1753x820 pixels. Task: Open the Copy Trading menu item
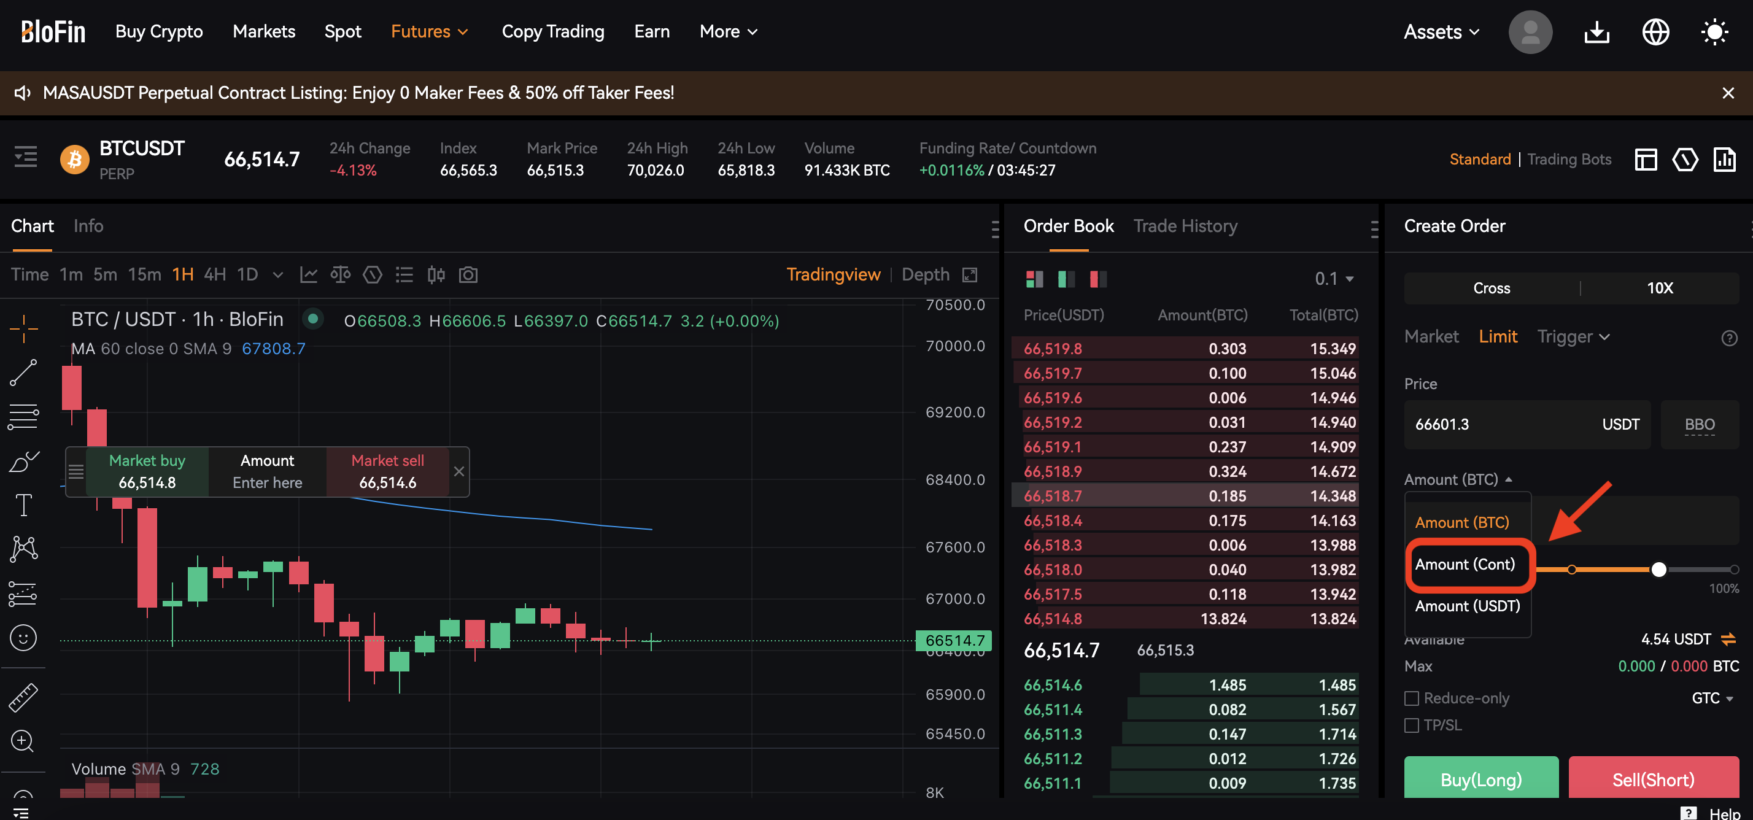coord(552,31)
